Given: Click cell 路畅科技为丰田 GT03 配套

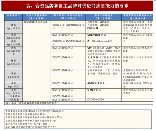Looking at the screenshot, I should coord(137,85).
